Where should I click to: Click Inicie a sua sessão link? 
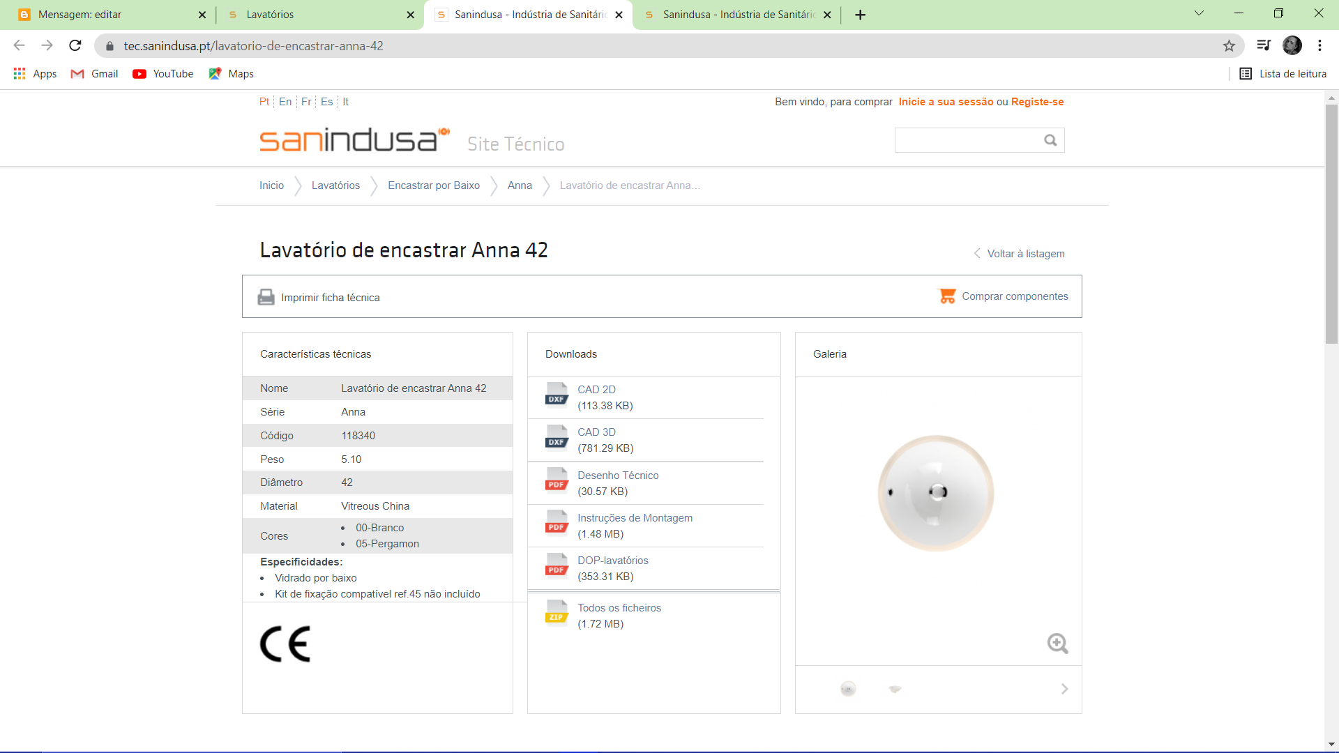(946, 102)
